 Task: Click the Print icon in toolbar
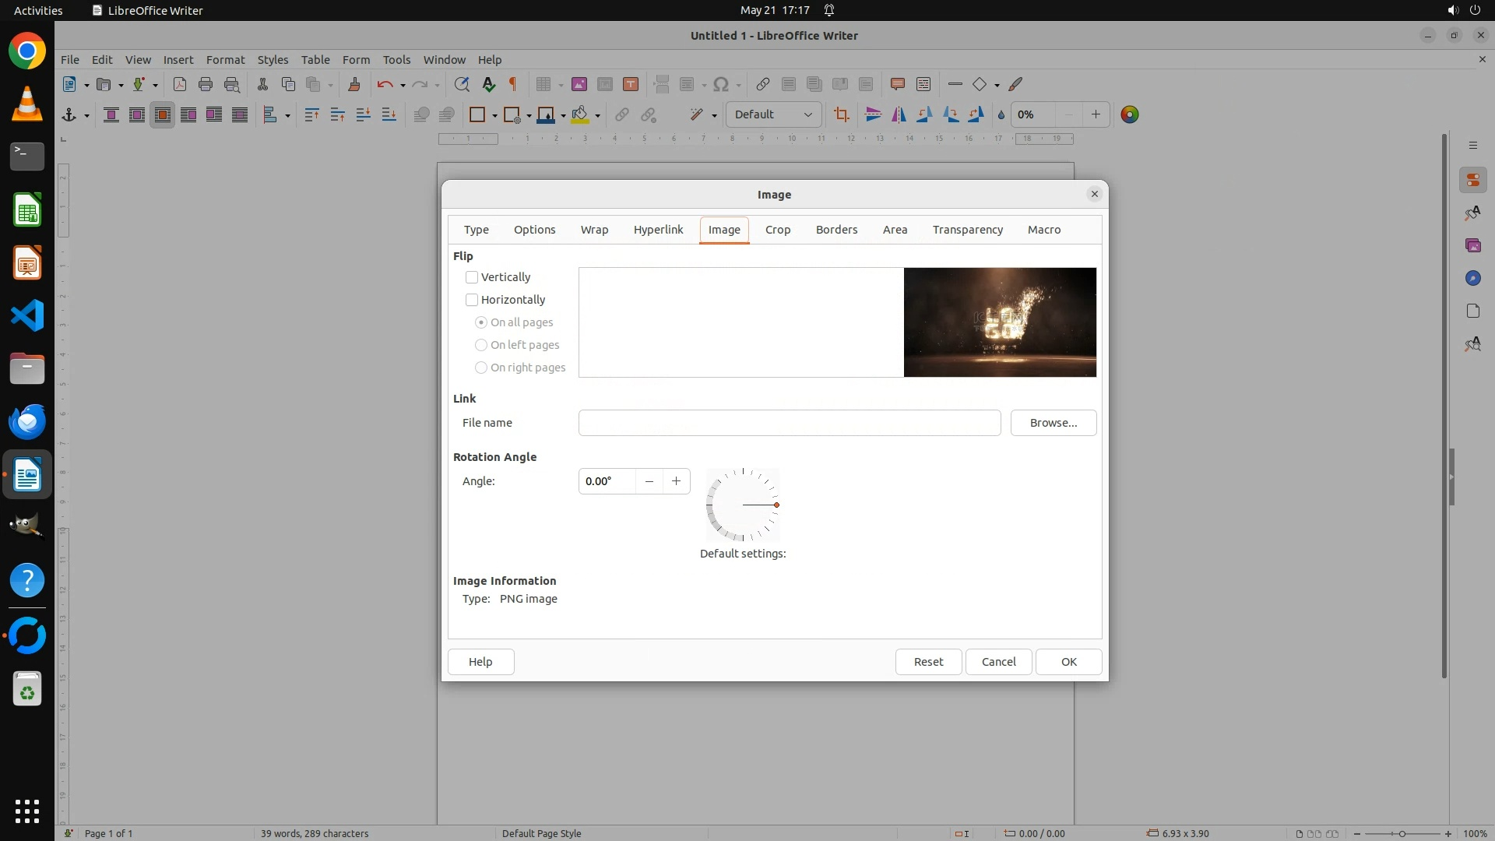click(x=206, y=85)
